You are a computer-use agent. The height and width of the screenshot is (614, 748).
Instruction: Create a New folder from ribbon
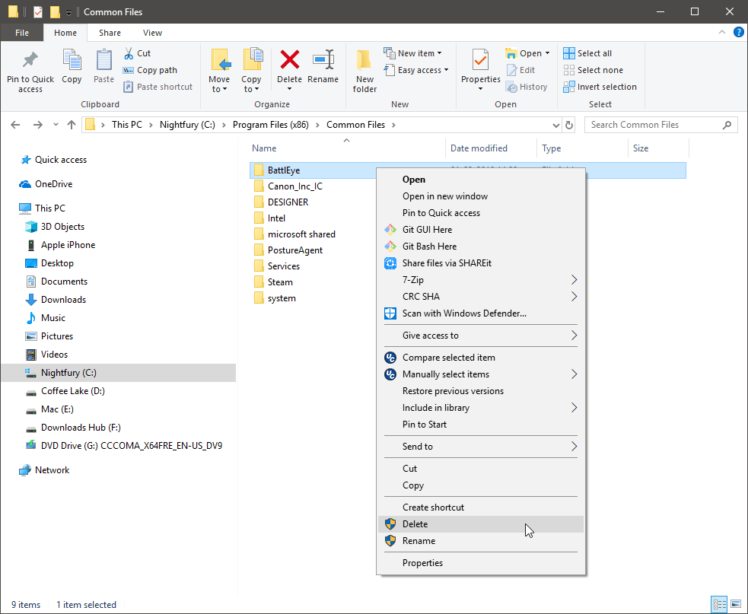(364, 71)
